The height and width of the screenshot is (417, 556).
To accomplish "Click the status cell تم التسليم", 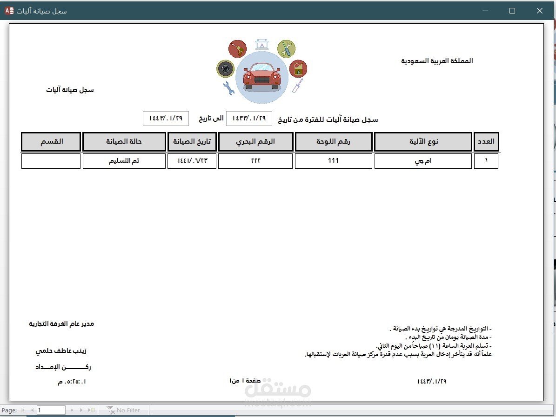I will [124, 161].
